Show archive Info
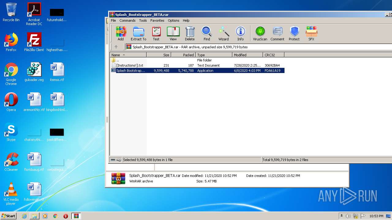 (x=240, y=34)
